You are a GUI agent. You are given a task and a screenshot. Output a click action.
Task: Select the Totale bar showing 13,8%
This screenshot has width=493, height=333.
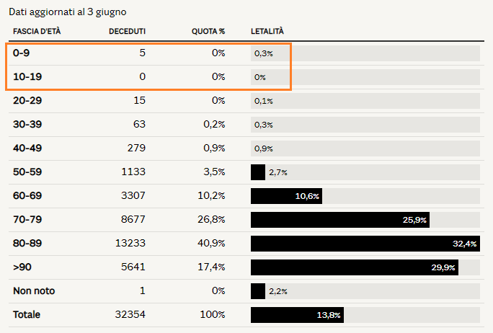(296, 315)
